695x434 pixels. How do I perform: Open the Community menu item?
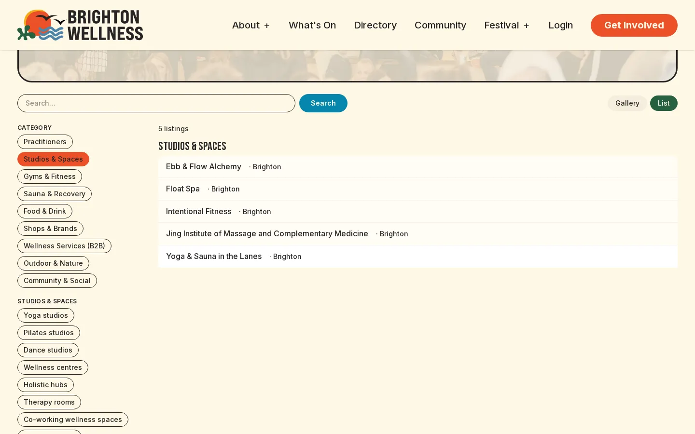[440, 25]
